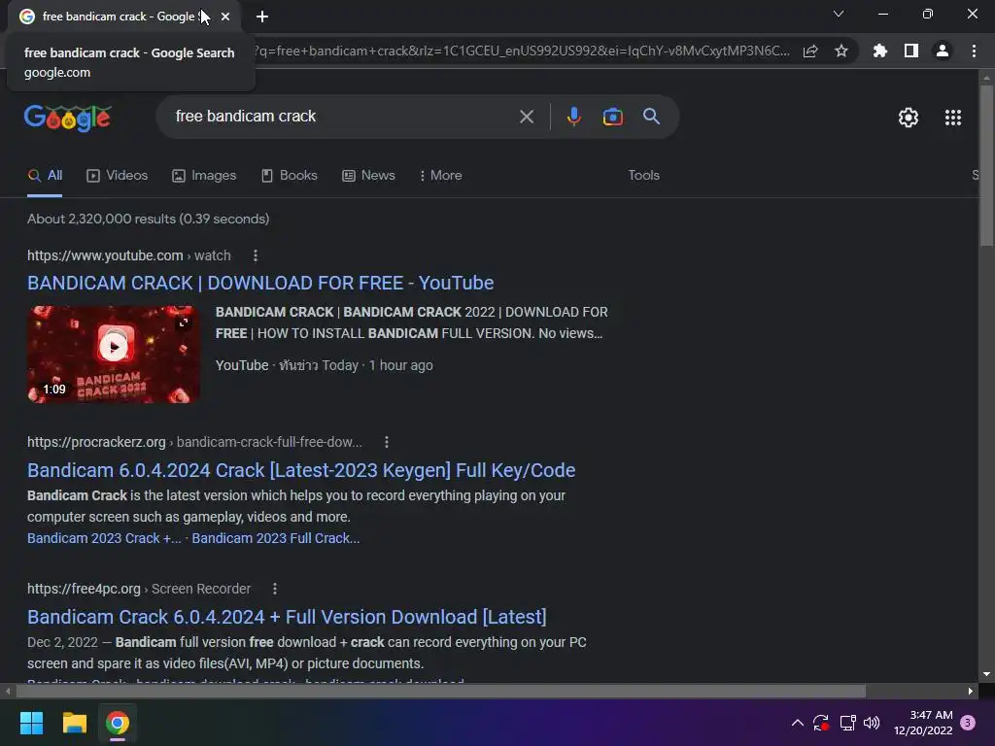Open the volume speaker tray icon
This screenshot has height=746, width=995.
tap(872, 723)
